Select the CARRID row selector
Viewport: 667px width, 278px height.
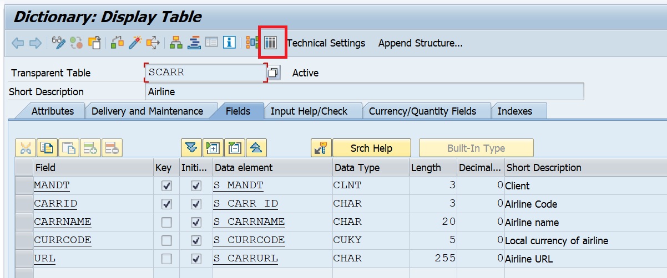[24, 204]
